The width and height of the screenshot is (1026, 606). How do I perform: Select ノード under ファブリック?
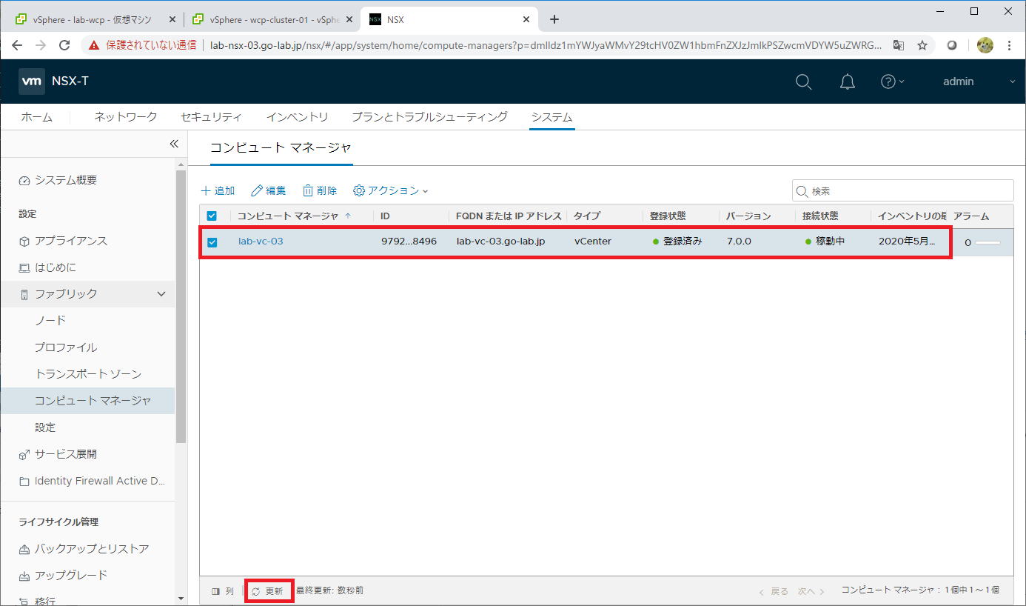(x=50, y=321)
